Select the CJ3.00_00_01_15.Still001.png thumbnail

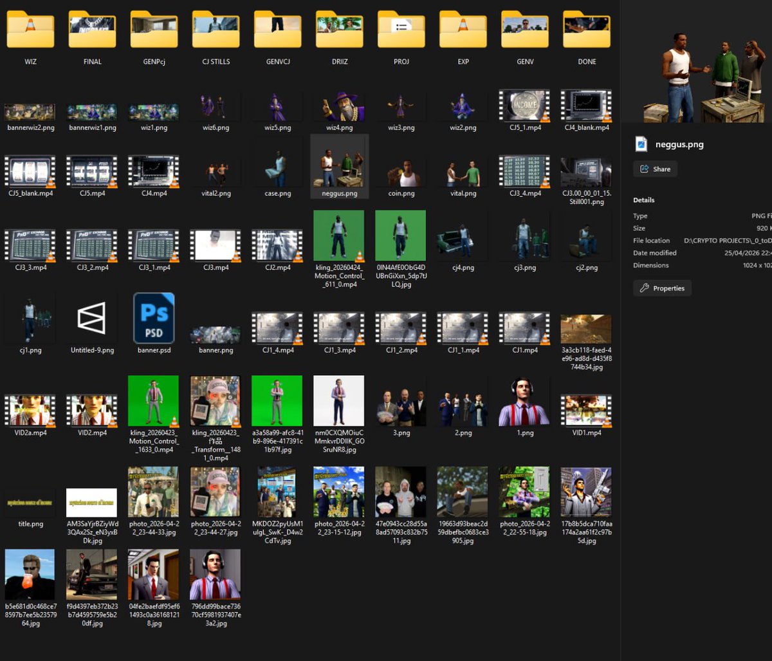click(x=586, y=172)
